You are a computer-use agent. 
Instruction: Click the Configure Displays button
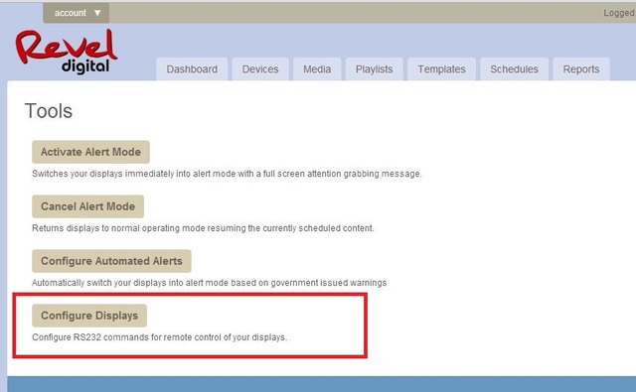(89, 316)
